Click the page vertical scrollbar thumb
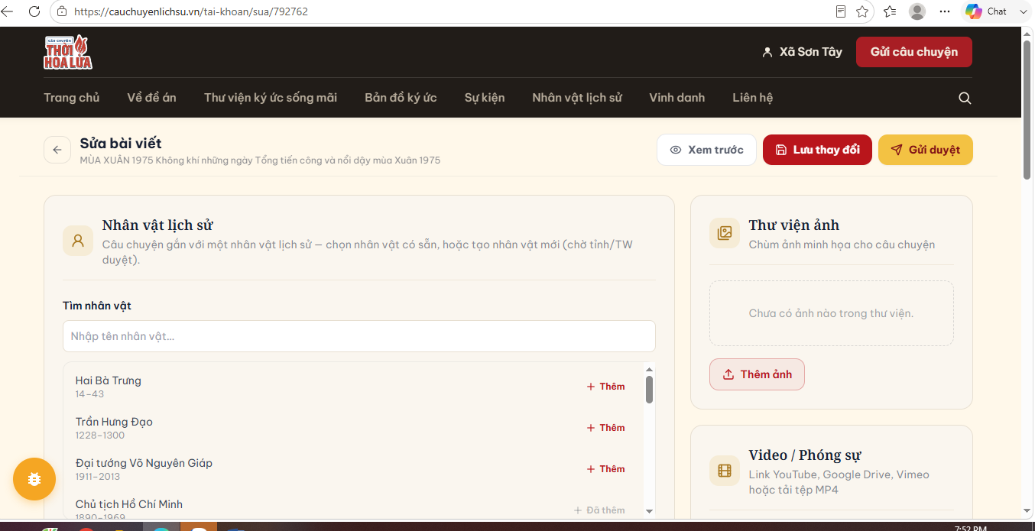 point(1027,109)
